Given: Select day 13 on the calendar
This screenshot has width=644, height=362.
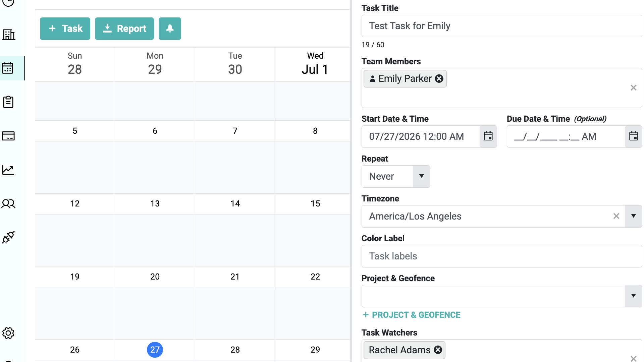Looking at the screenshot, I should tap(155, 203).
